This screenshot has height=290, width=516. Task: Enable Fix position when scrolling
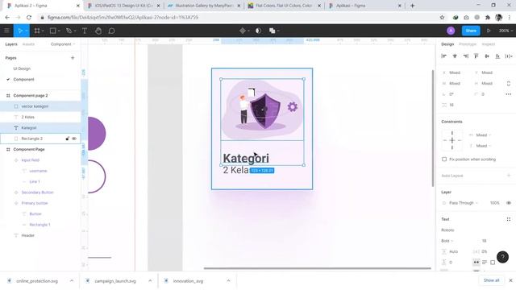click(444, 159)
